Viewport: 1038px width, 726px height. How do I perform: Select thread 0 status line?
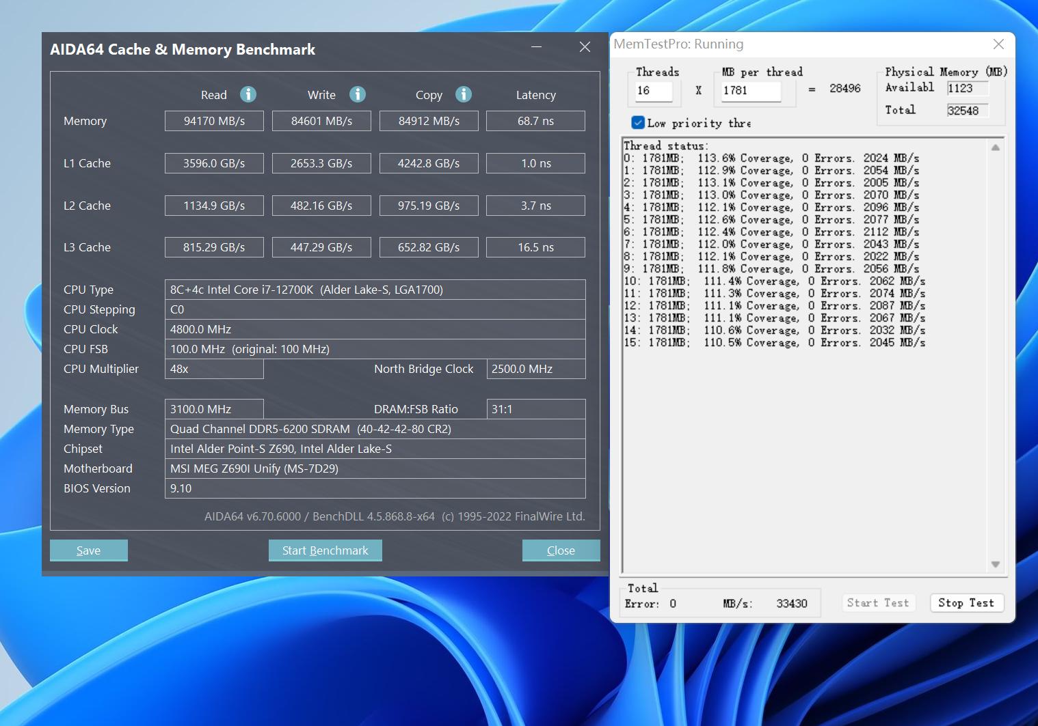coord(771,158)
